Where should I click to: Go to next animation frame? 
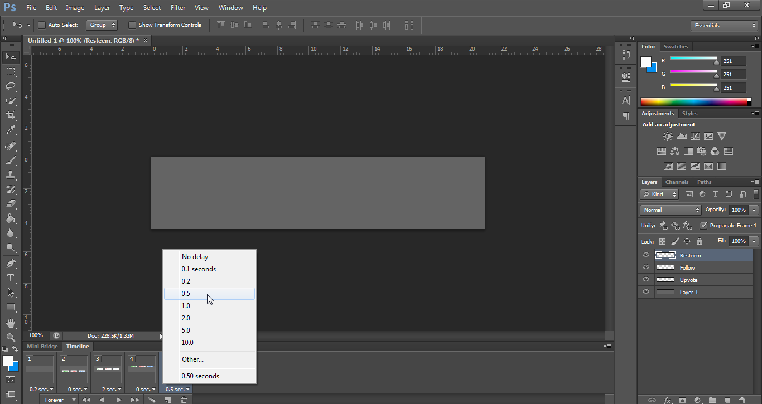click(x=134, y=400)
